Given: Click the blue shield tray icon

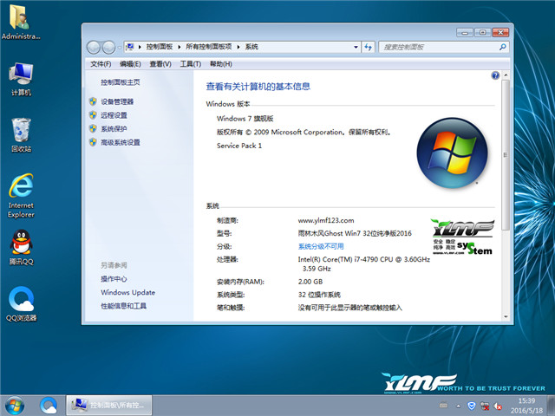Looking at the screenshot, I should (471, 406).
